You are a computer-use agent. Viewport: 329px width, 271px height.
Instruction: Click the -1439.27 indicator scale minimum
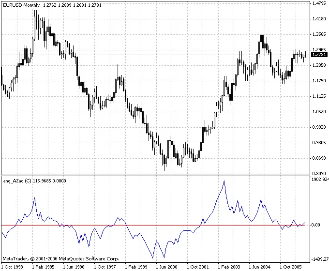click(x=319, y=259)
